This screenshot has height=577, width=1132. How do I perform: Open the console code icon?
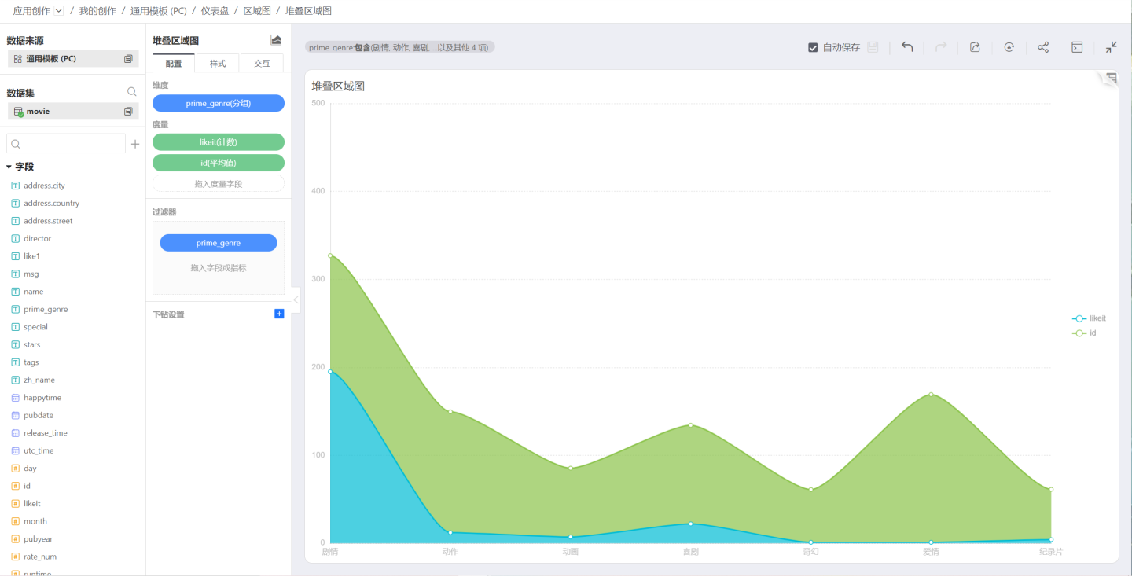point(1078,47)
